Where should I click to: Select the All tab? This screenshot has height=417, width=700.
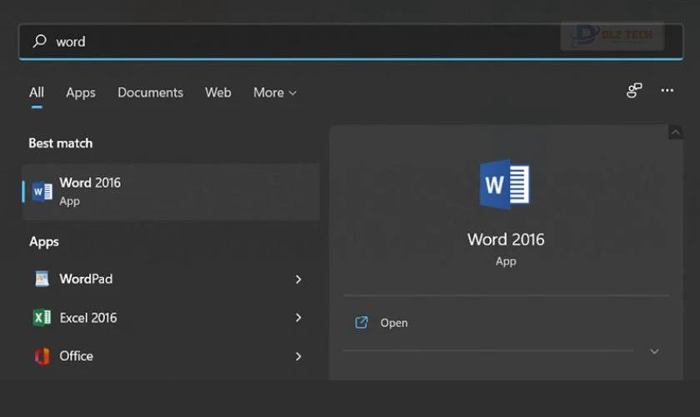37,93
